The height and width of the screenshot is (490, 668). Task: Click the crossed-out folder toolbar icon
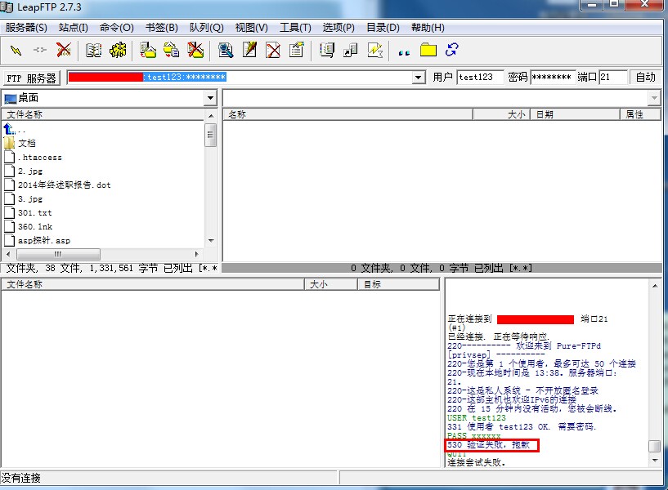point(195,50)
